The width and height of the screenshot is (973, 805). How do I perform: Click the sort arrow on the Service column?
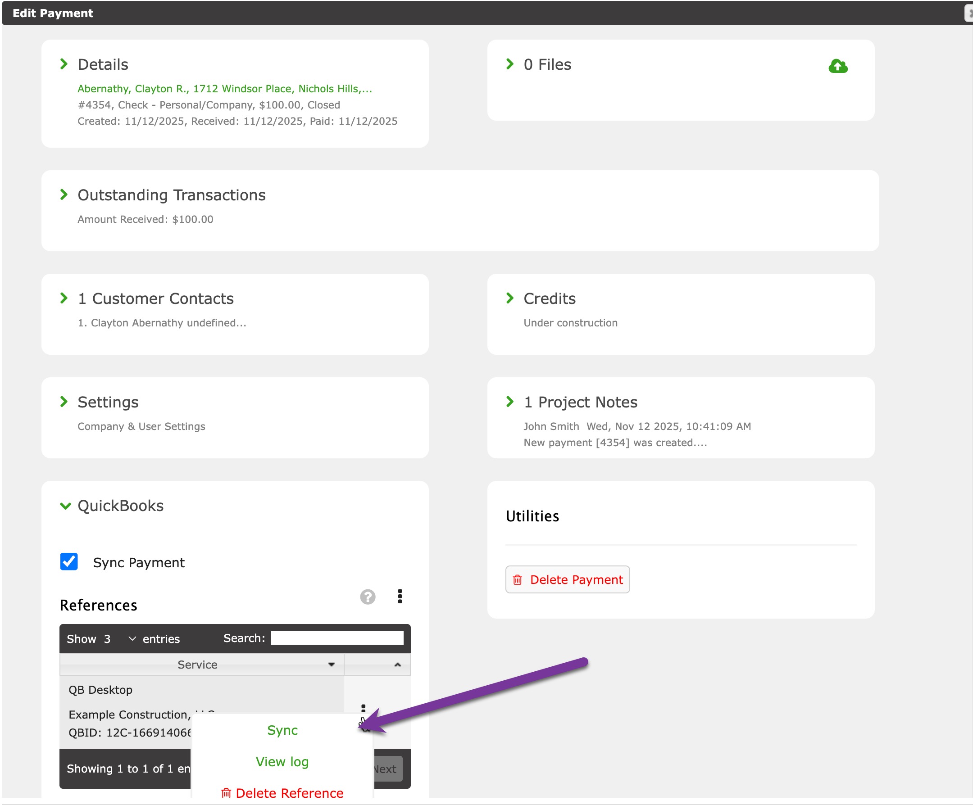[x=331, y=664]
